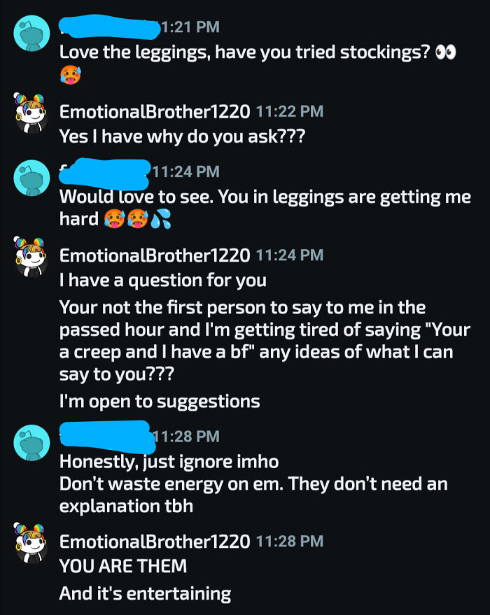Click the teal avatar beside "Would love to see"

[32, 178]
